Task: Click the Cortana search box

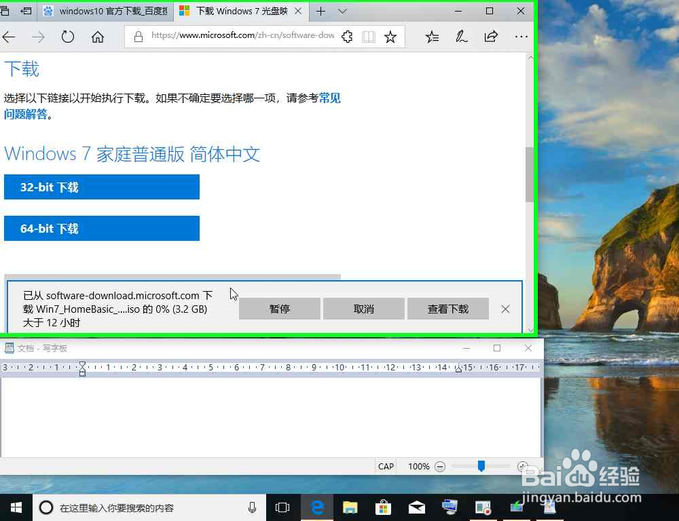Action: click(149, 507)
